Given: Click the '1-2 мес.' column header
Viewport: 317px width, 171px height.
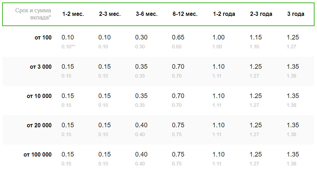Looking at the screenshot, I should (73, 14).
